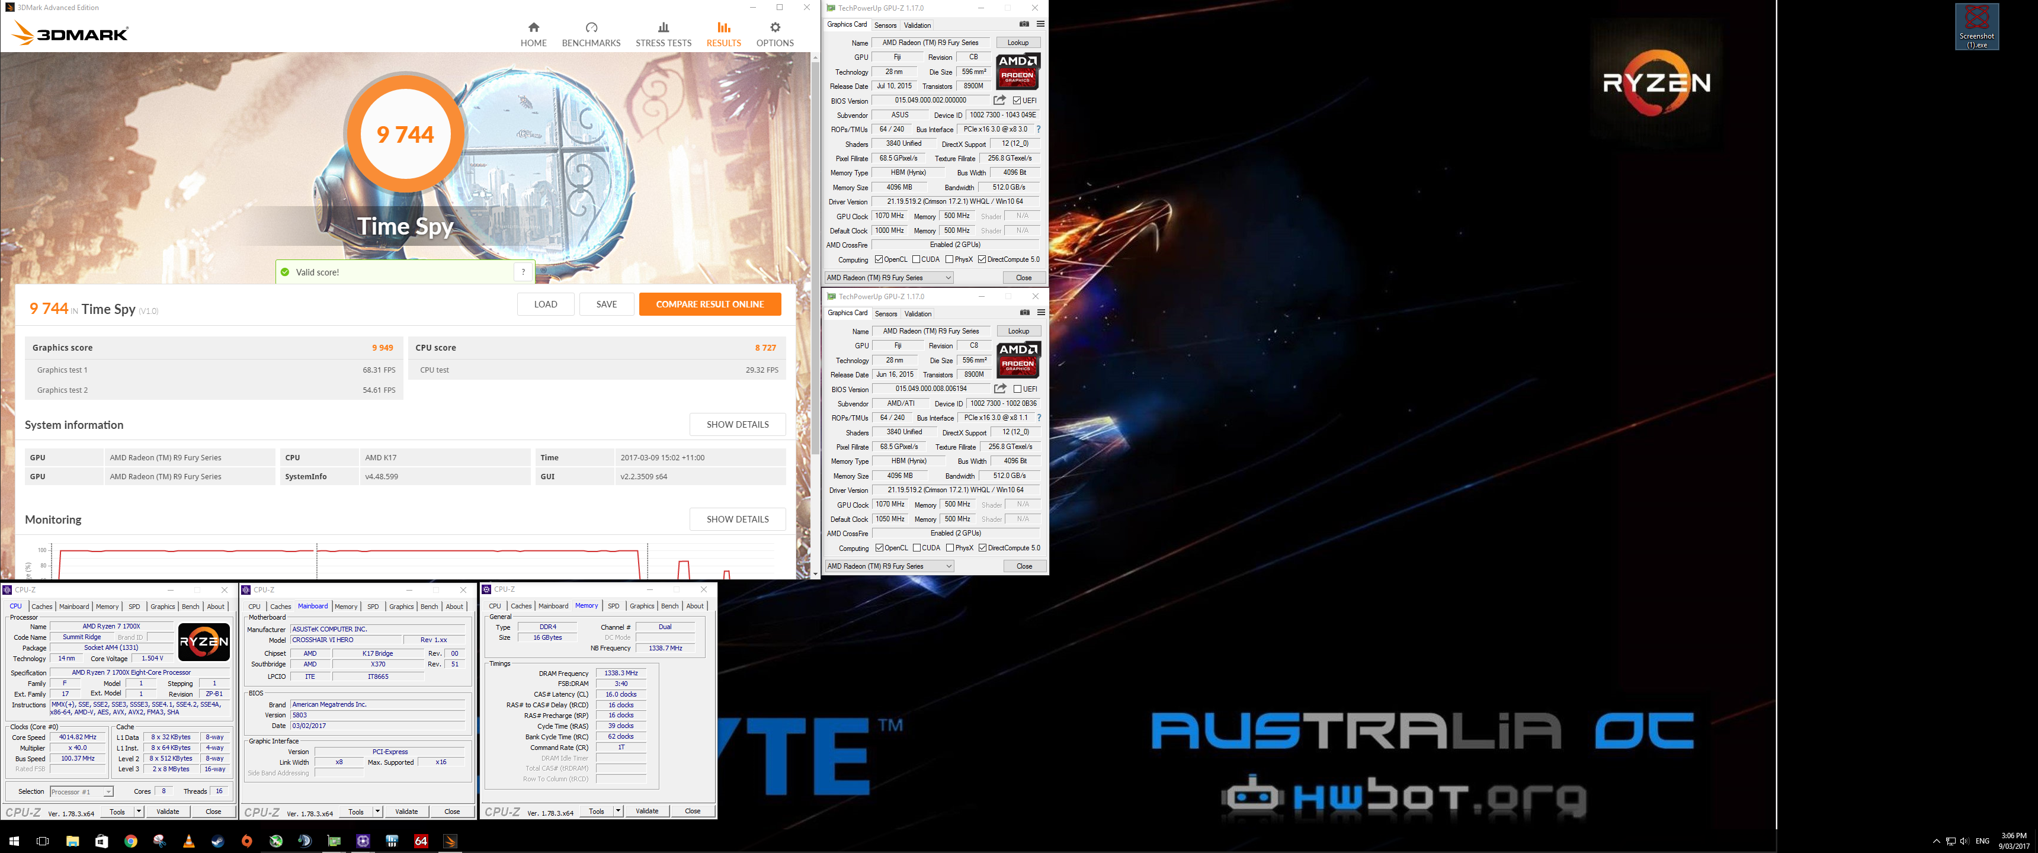Open the Windows Start menu
The image size is (2038, 853).
[14, 841]
